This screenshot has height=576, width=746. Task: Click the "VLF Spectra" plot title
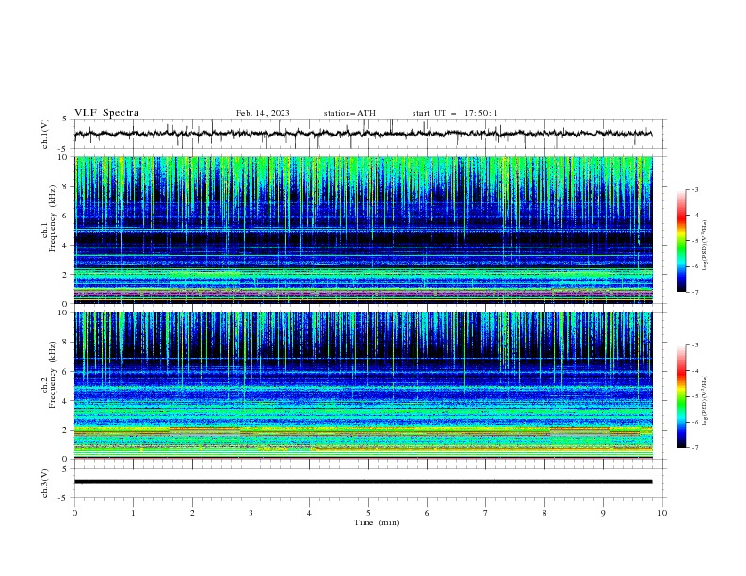[x=106, y=113]
